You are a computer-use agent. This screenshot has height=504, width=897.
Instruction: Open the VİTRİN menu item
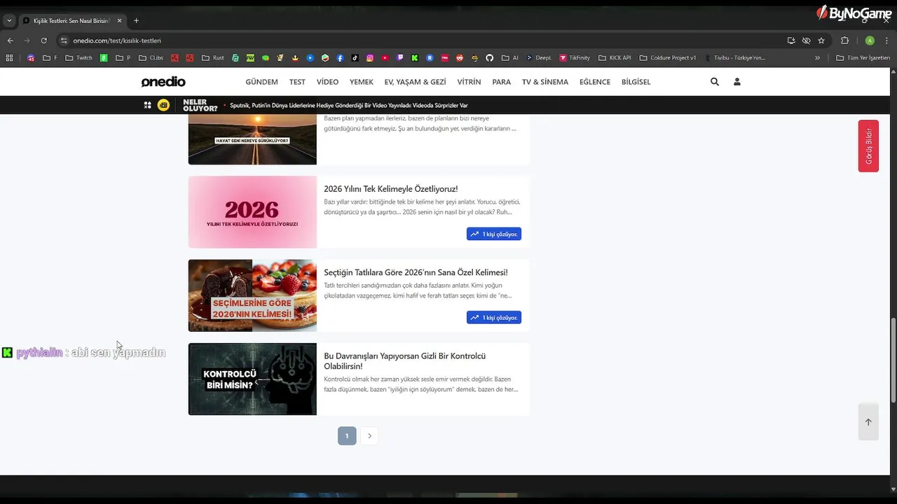tap(469, 82)
